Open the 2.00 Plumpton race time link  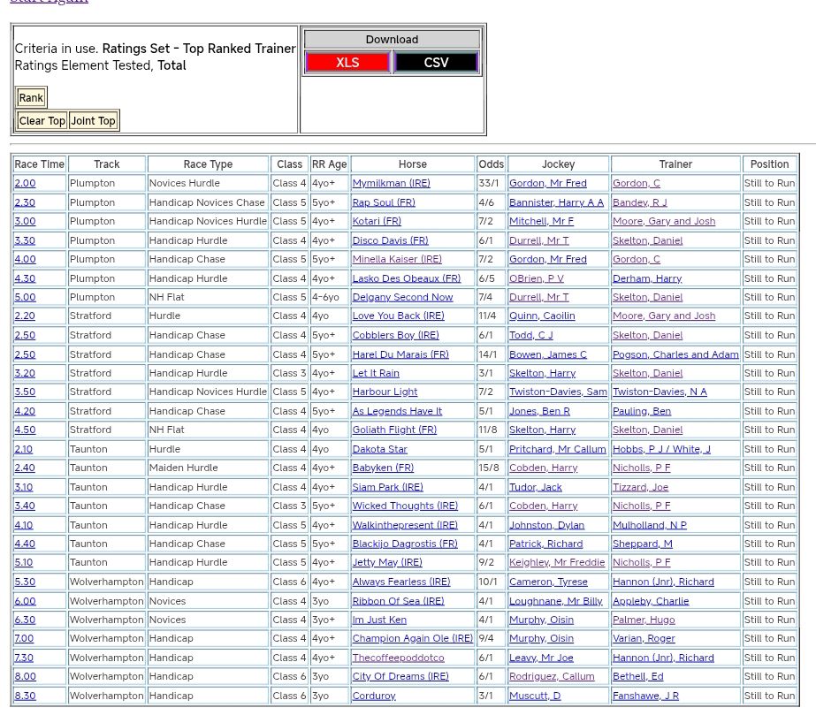[x=25, y=184]
